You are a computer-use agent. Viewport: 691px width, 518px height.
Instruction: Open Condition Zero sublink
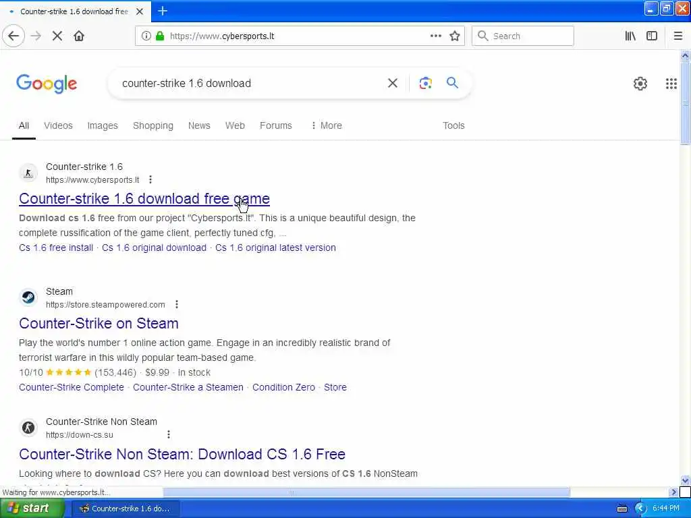(x=284, y=387)
